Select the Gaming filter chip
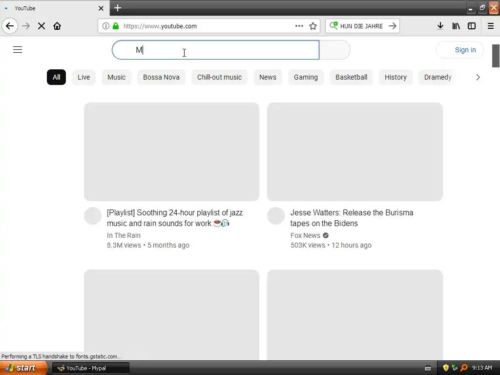This screenshot has height=375, width=500. tap(306, 77)
